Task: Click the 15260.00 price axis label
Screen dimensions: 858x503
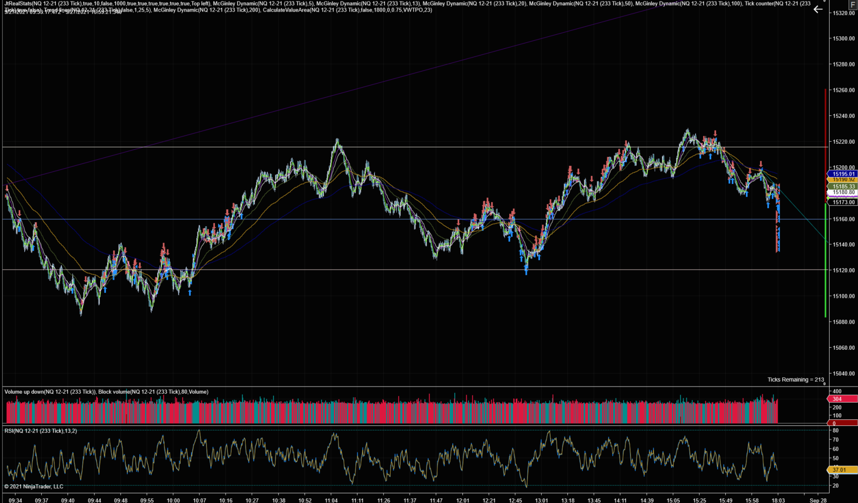Action: tap(843, 90)
